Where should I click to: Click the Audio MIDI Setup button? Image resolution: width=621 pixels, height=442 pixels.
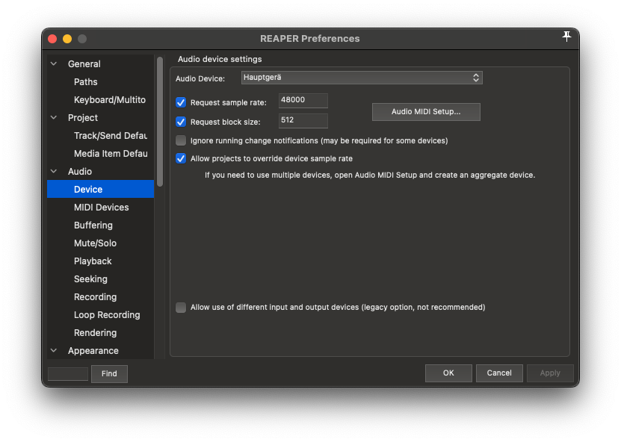pyautogui.click(x=426, y=112)
